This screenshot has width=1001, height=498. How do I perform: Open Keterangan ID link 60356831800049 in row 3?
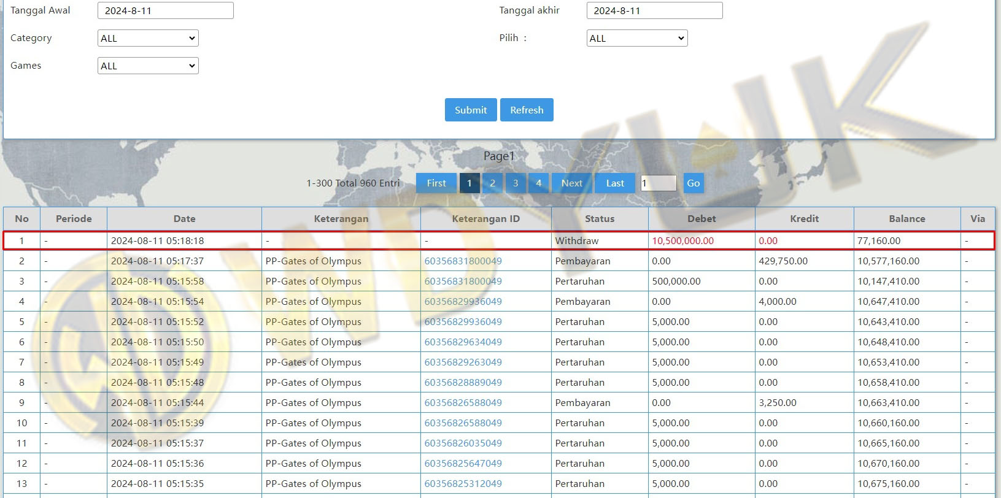pos(463,281)
